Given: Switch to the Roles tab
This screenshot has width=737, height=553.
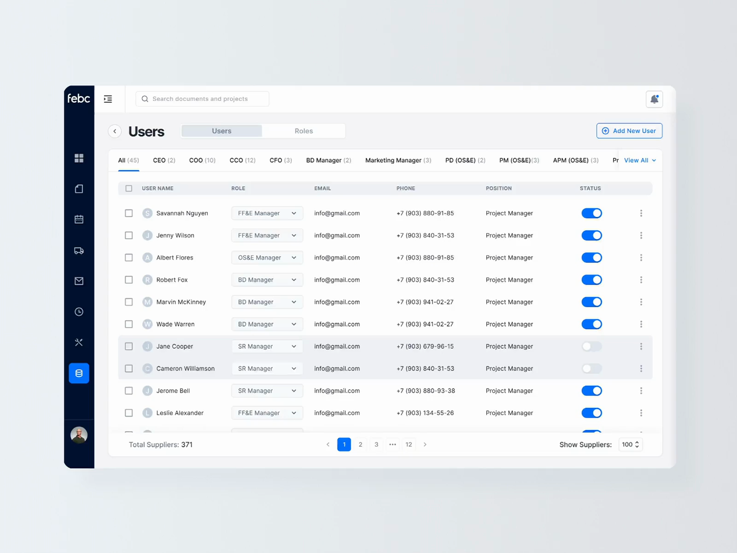Looking at the screenshot, I should coord(304,131).
